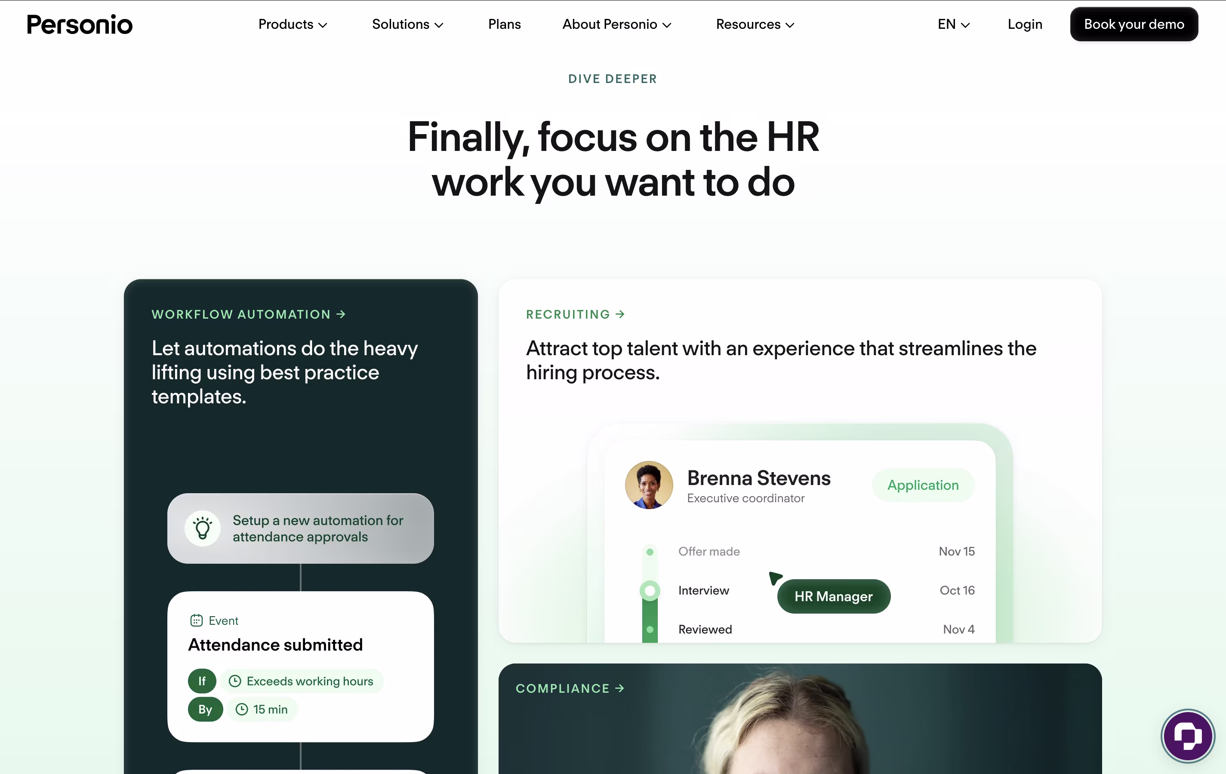Screen dimensions: 1226x774
Task: Click the Application status badge
Action: 923,485
